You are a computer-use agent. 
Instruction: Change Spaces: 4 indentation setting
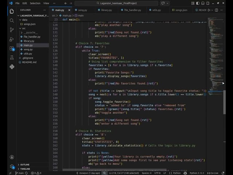(146, 173)
